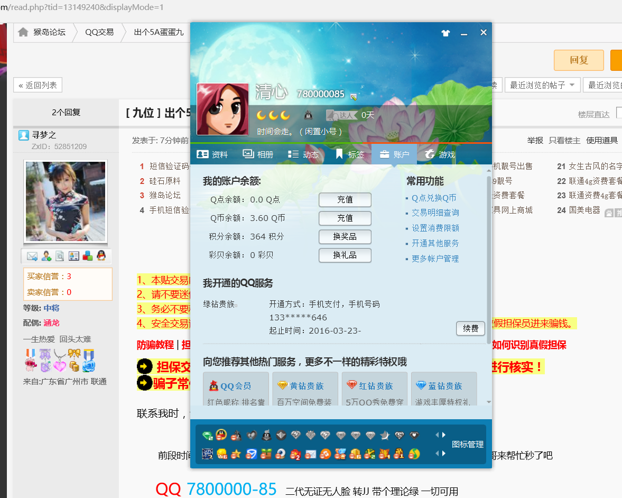Click the account panel scrollbar up arrow
Viewport: 622px width, 498px height.
click(x=489, y=171)
